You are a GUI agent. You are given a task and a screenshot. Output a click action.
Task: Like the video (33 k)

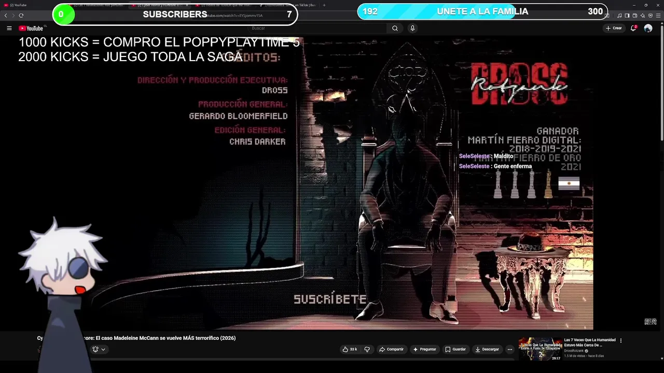click(x=350, y=349)
